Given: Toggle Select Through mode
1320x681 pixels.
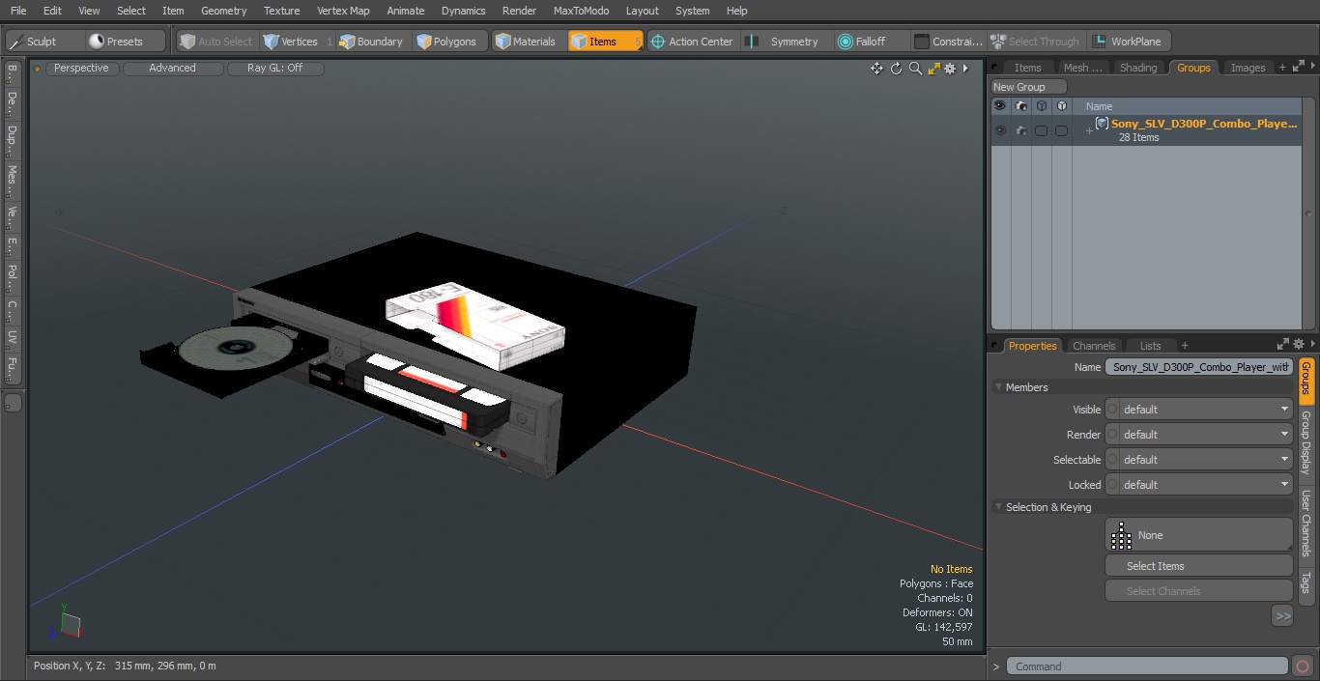Looking at the screenshot, I should click(x=1036, y=42).
